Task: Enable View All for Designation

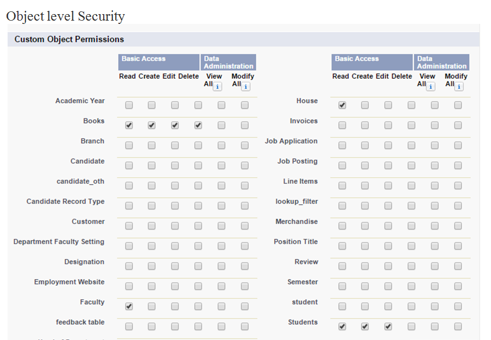Action: tap(221, 266)
